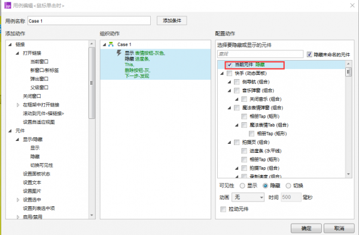Select the 隐藏 visibility radio button
Viewport: 359px width, 235px height.
coord(265,186)
